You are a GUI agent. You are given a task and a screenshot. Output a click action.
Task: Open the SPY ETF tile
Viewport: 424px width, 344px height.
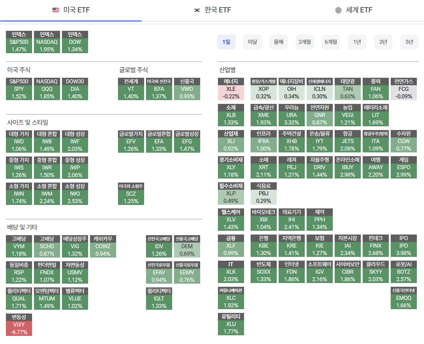tap(19, 89)
